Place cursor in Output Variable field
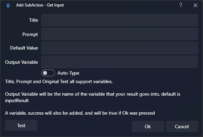203x137 pixels. click(x=119, y=62)
